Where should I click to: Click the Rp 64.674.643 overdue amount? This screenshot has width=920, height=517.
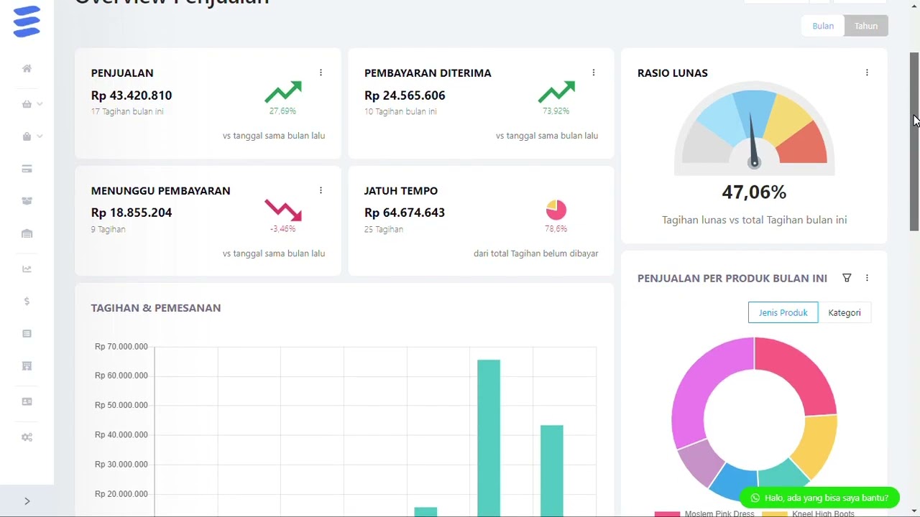(405, 213)
